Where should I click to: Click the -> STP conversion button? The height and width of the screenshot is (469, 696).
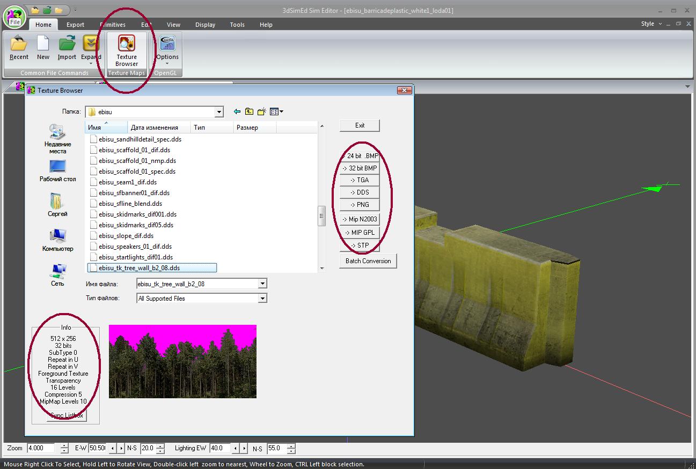point(360,245)
